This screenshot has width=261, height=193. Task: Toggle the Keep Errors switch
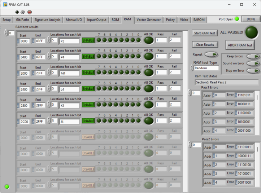[x=253, y=56]
